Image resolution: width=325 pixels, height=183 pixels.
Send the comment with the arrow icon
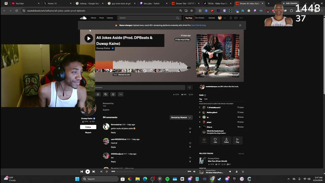click(189, 87)
